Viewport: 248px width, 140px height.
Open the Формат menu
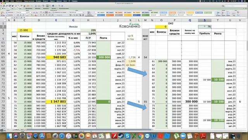(46, 1)
